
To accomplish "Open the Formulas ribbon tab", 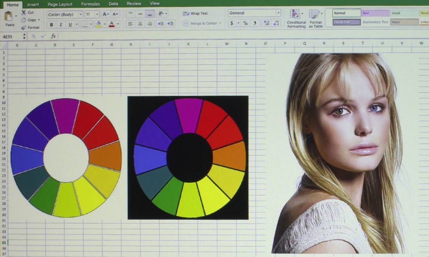I will 90,4.
